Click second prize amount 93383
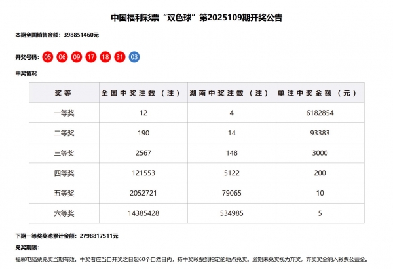This screenshot has height=269, width=393. tap(320, 133)
